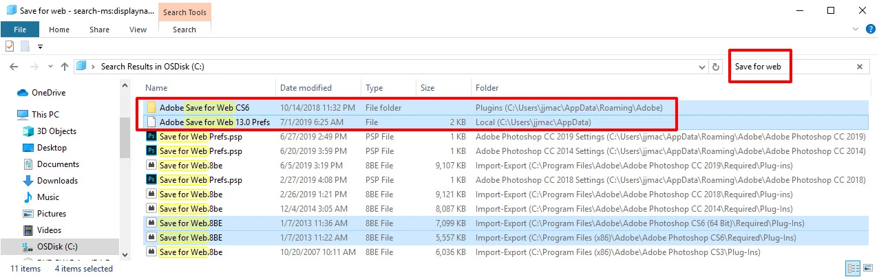Click the New folder quick access icon

coord(25,46)
